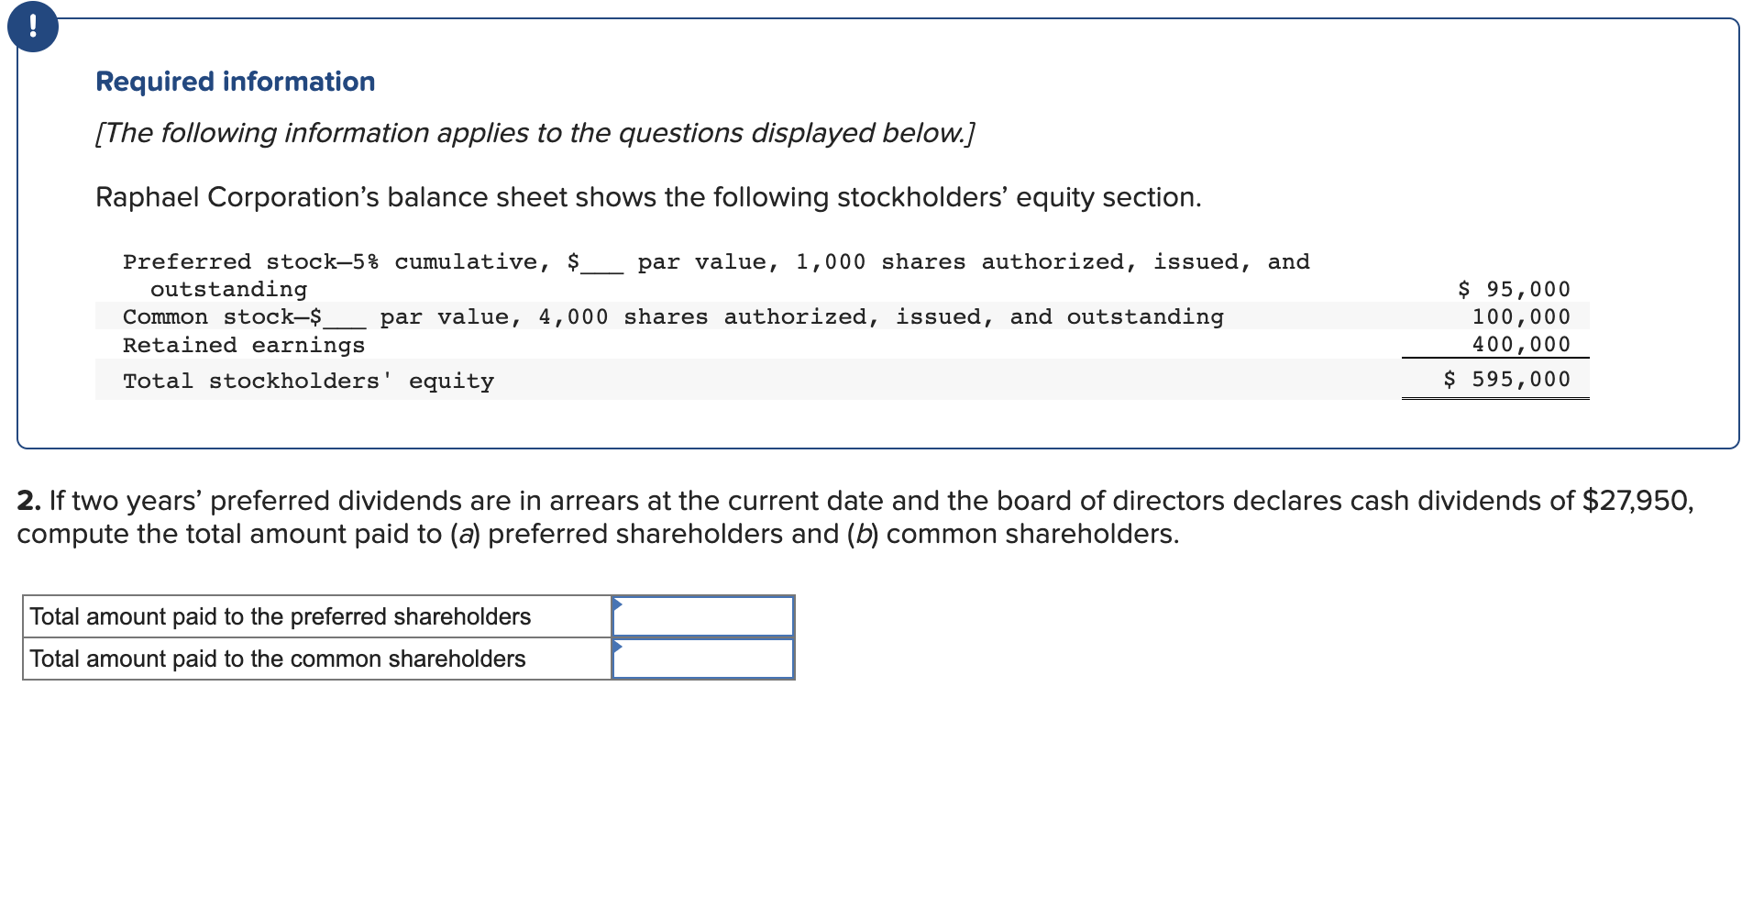1764x897 pixels.
Task: Click the $100,000 common stock amount
Action: point(1520,316)
